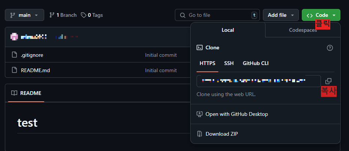Select the README tab heading
Screen dimensions: 349x151
26,93
